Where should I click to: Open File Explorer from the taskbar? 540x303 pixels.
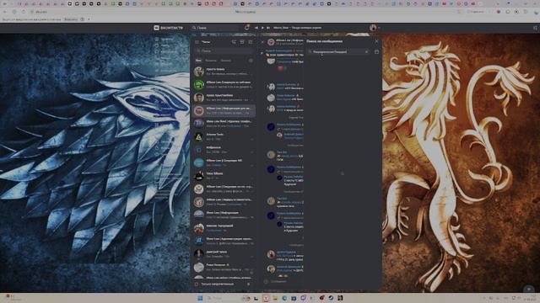pyautogui.click(x=275, y=298)
